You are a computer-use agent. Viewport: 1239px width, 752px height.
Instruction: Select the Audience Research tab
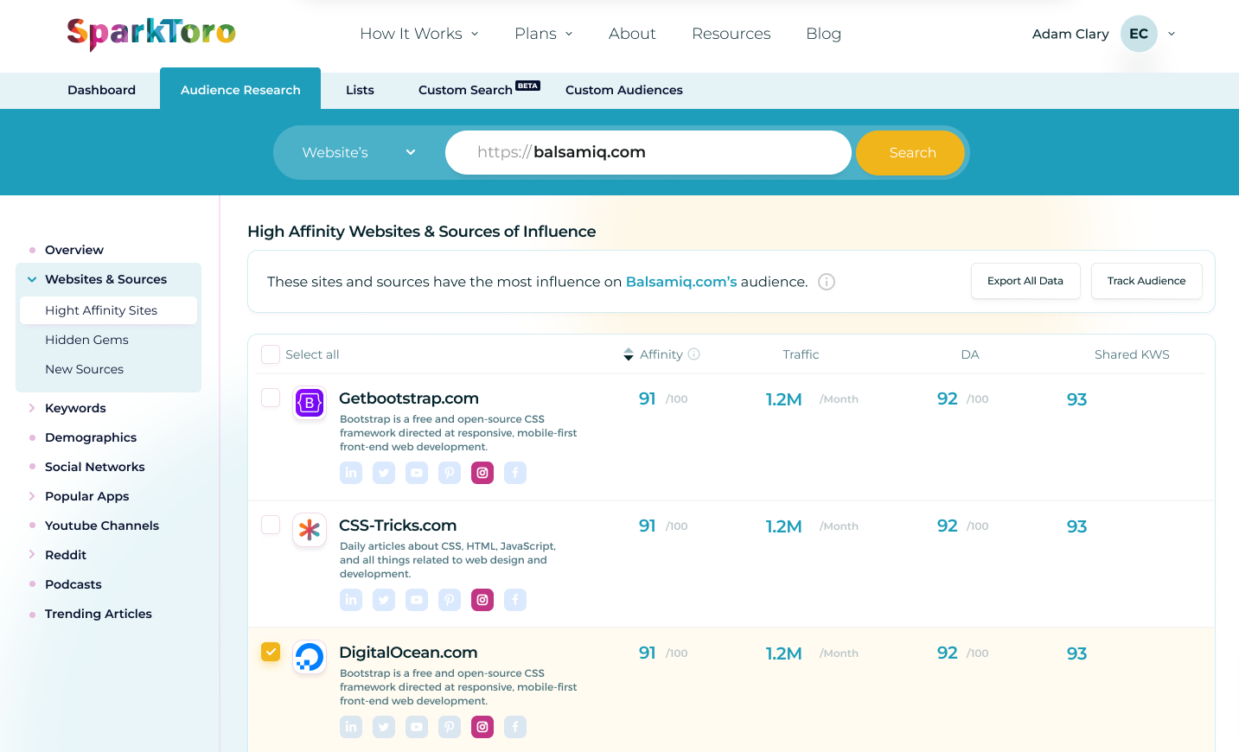click(x=240, y=88)
